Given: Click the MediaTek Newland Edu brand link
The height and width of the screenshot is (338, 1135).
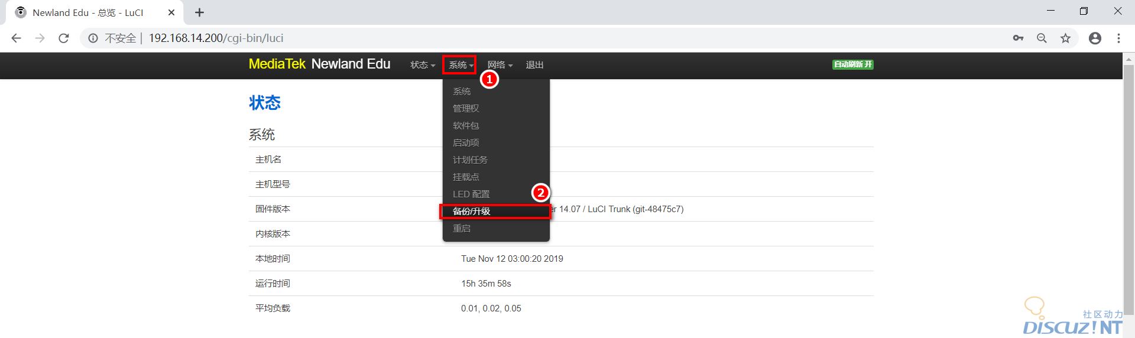Looking at the screenshot, I should tap(319, 64).
